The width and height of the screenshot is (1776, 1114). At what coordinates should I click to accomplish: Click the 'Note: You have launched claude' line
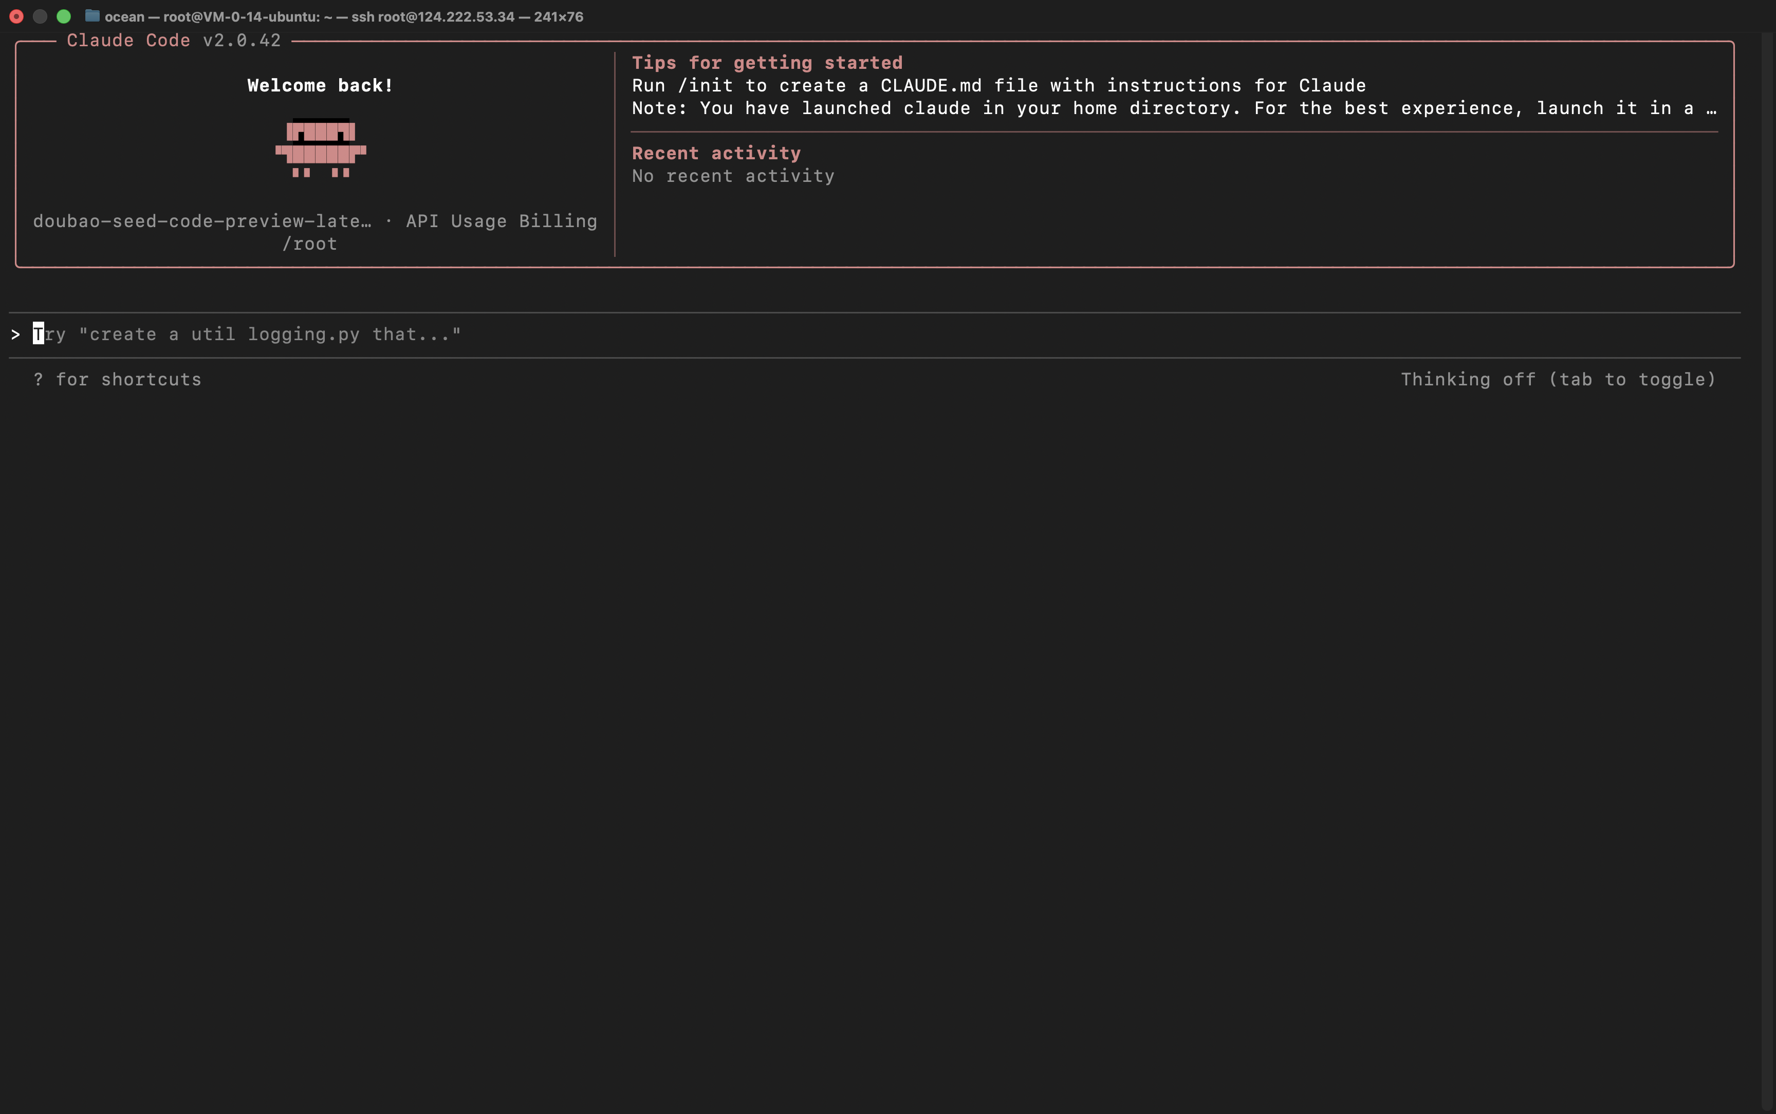(1174, 108)
